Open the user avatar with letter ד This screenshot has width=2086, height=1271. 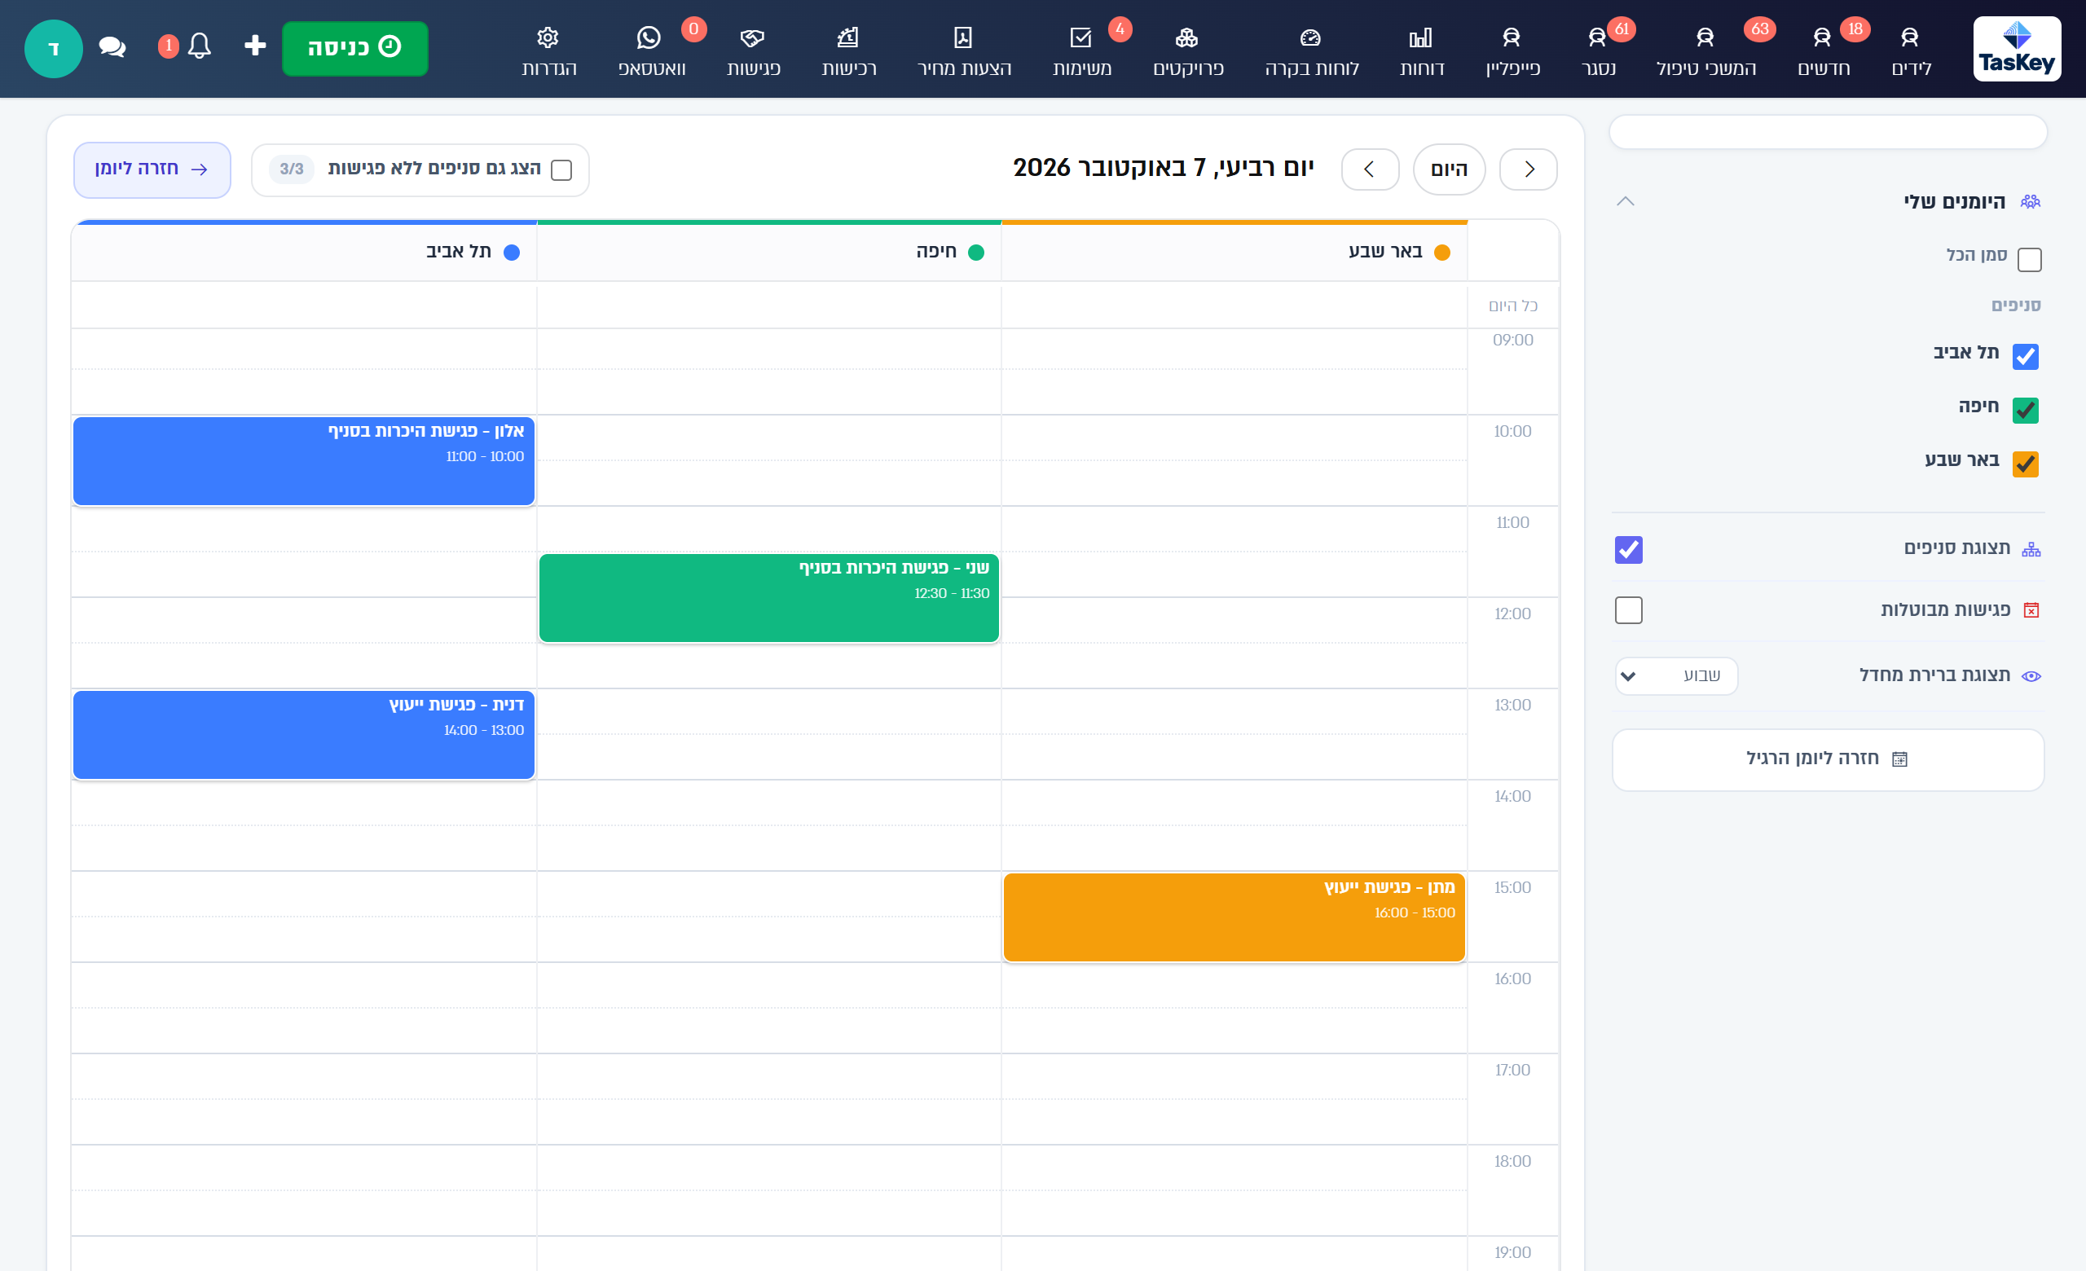click(x=53, y=49)
